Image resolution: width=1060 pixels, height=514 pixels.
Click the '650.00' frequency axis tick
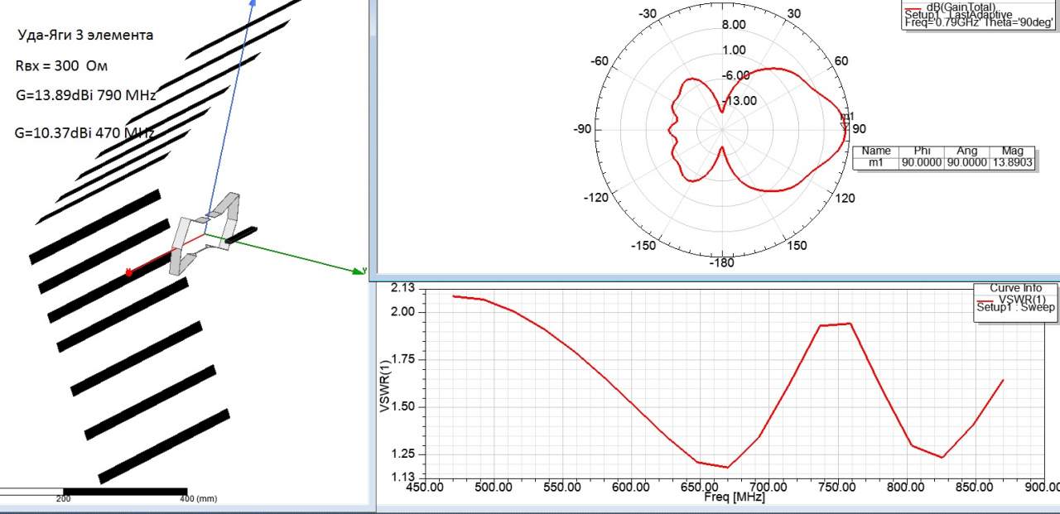[700, 488]
